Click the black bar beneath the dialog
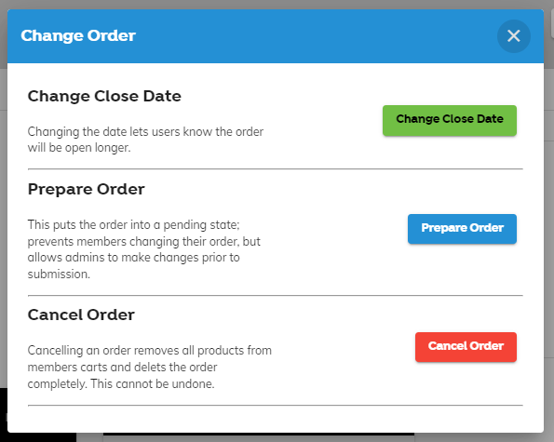The height and width of the screenshot is (442, 554). [259, 435]
